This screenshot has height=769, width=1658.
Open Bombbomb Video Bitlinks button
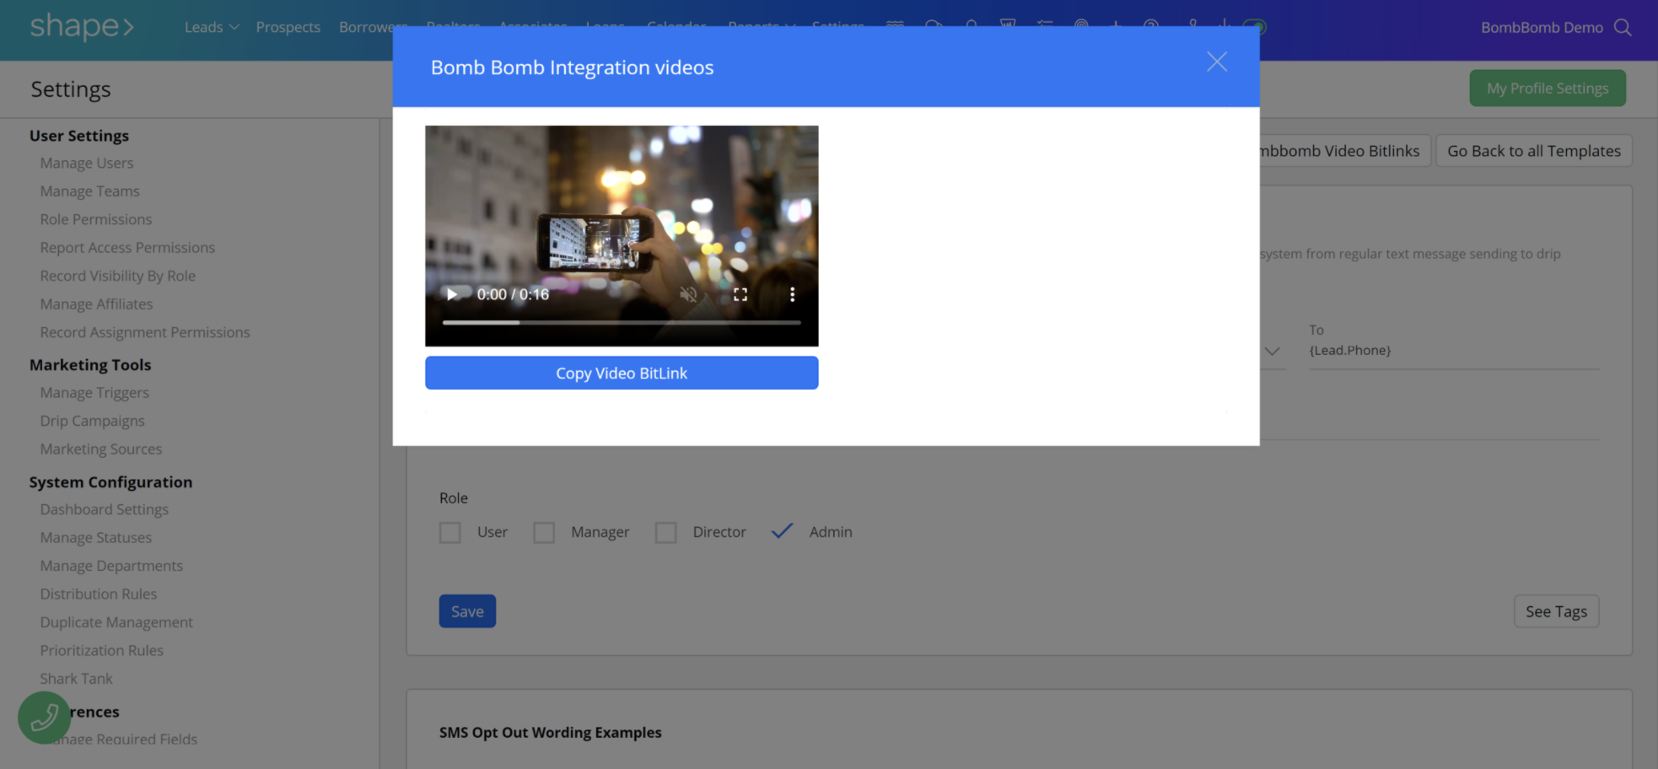(1344, 151)
